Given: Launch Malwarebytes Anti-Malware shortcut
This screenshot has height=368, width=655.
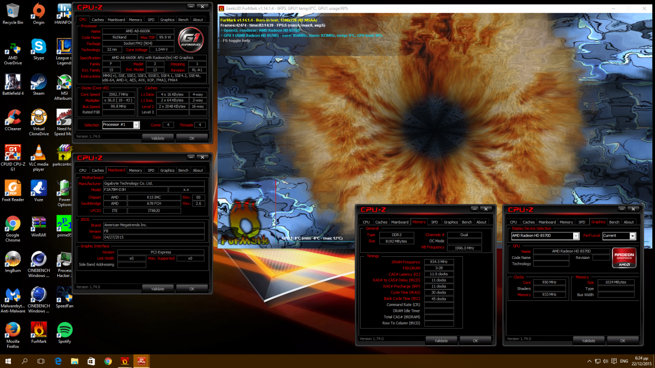Looking at the screenshot, I should click(13, 300).
